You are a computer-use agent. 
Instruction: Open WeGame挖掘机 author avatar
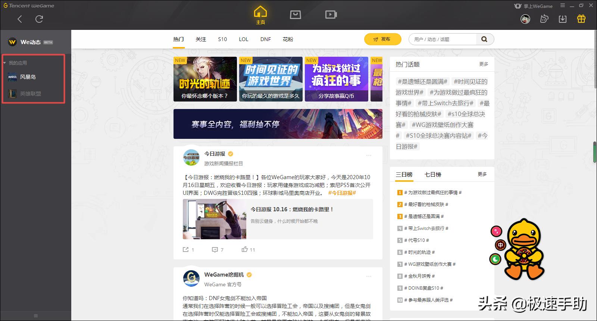point(191,278)
